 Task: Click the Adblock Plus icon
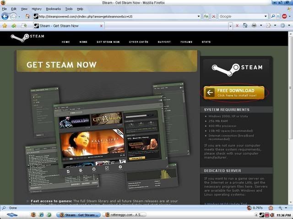pos(284,16)
